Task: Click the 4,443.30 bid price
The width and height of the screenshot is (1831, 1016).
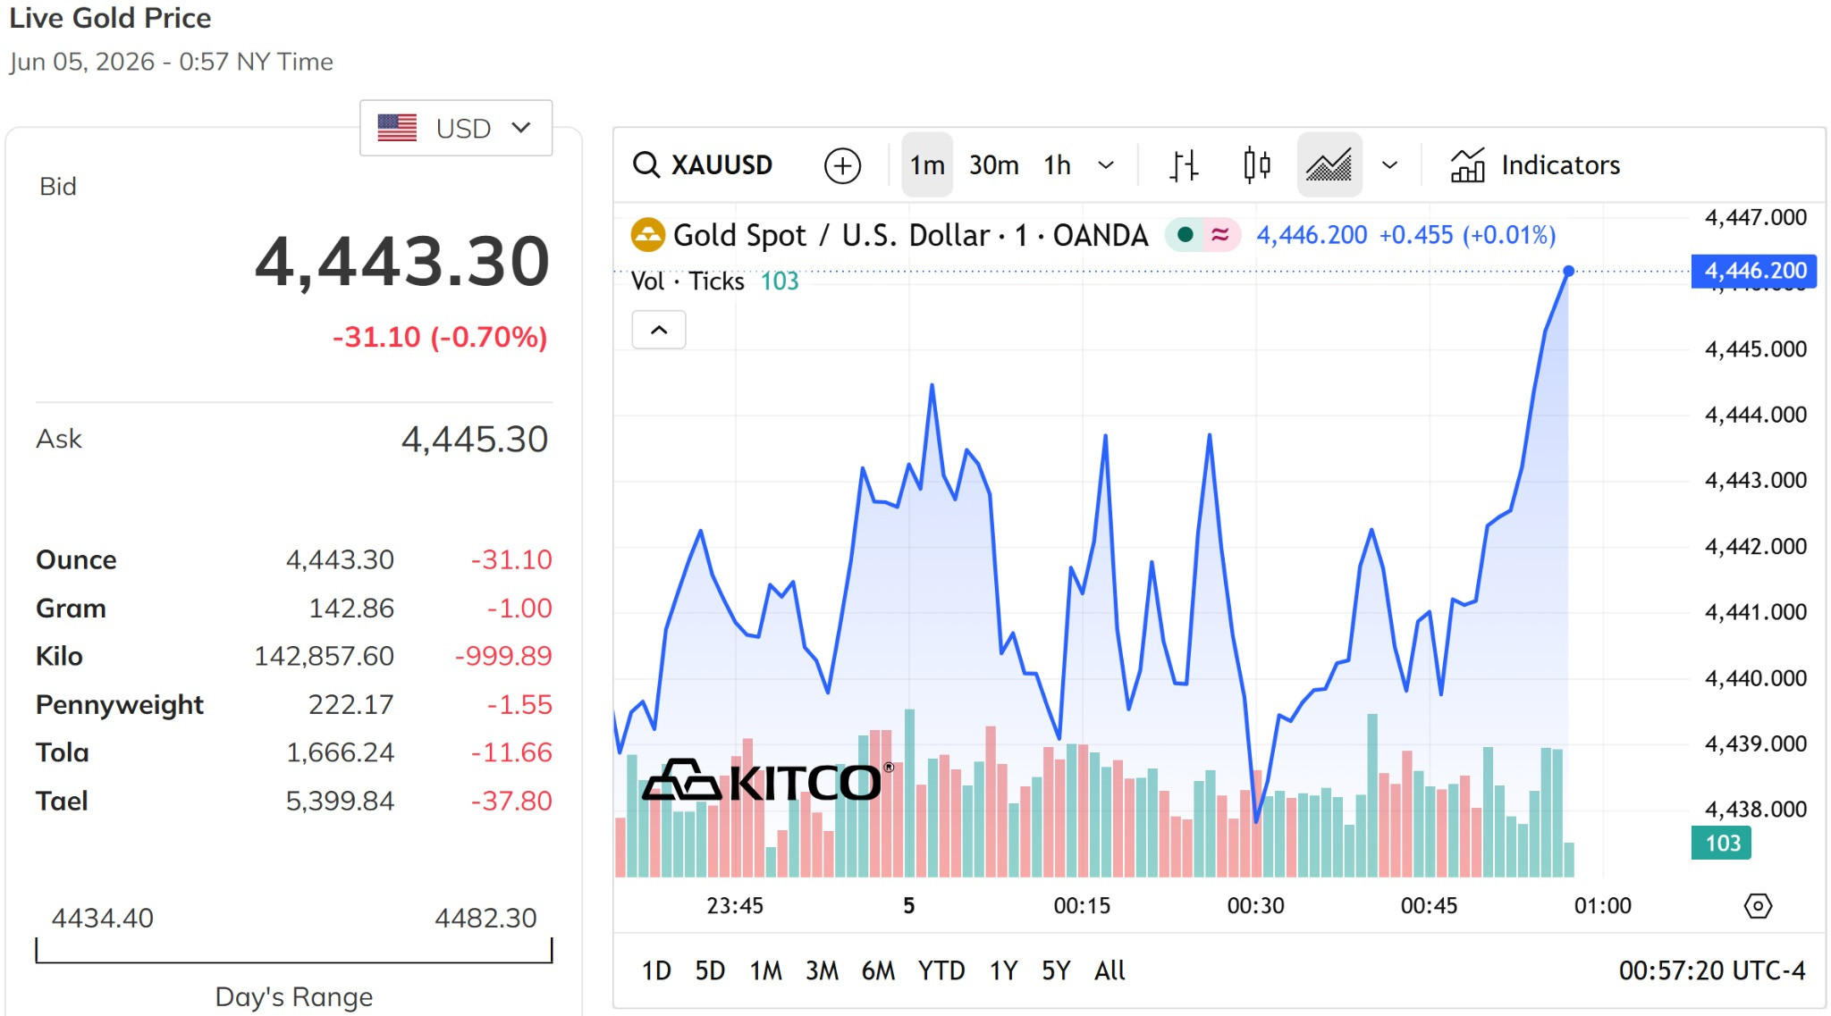Action: 401,262
